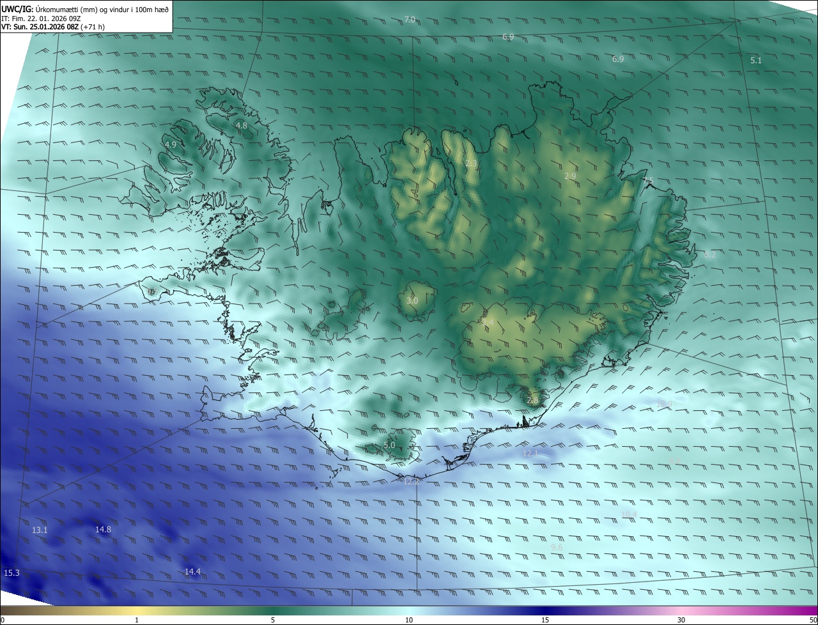Click the 14.4 value label over the ocean

(x=192, y=571)
